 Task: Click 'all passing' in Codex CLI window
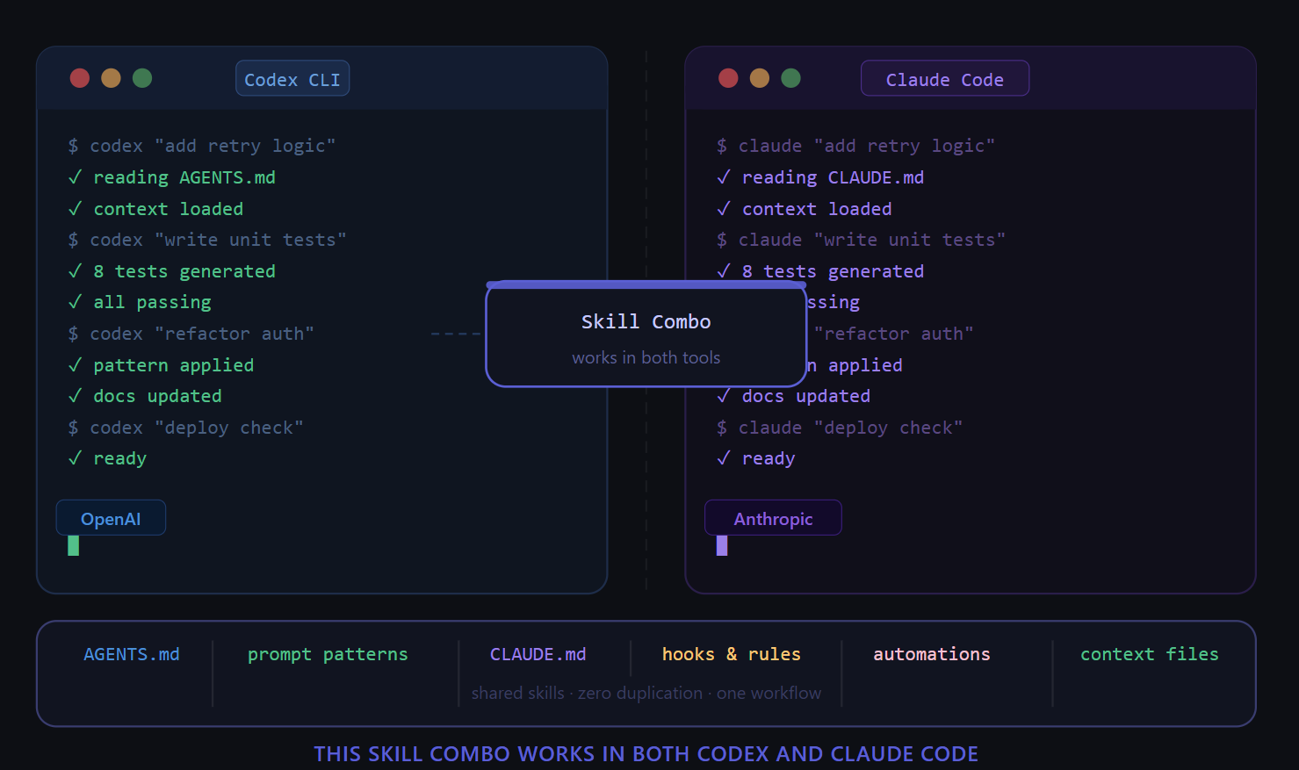point(153,302)
